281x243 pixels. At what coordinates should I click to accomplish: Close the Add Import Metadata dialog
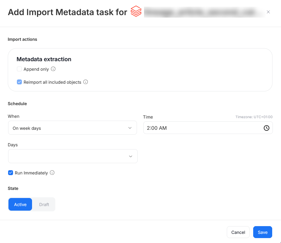[x=268, y=12]
